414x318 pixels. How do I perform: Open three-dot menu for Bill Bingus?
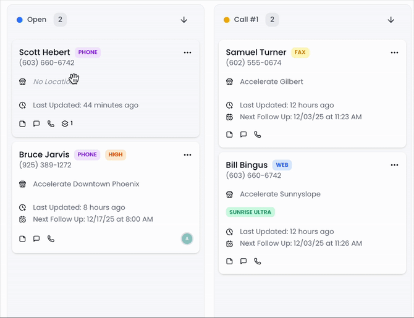pyautogui.click(x=394, y=165)
